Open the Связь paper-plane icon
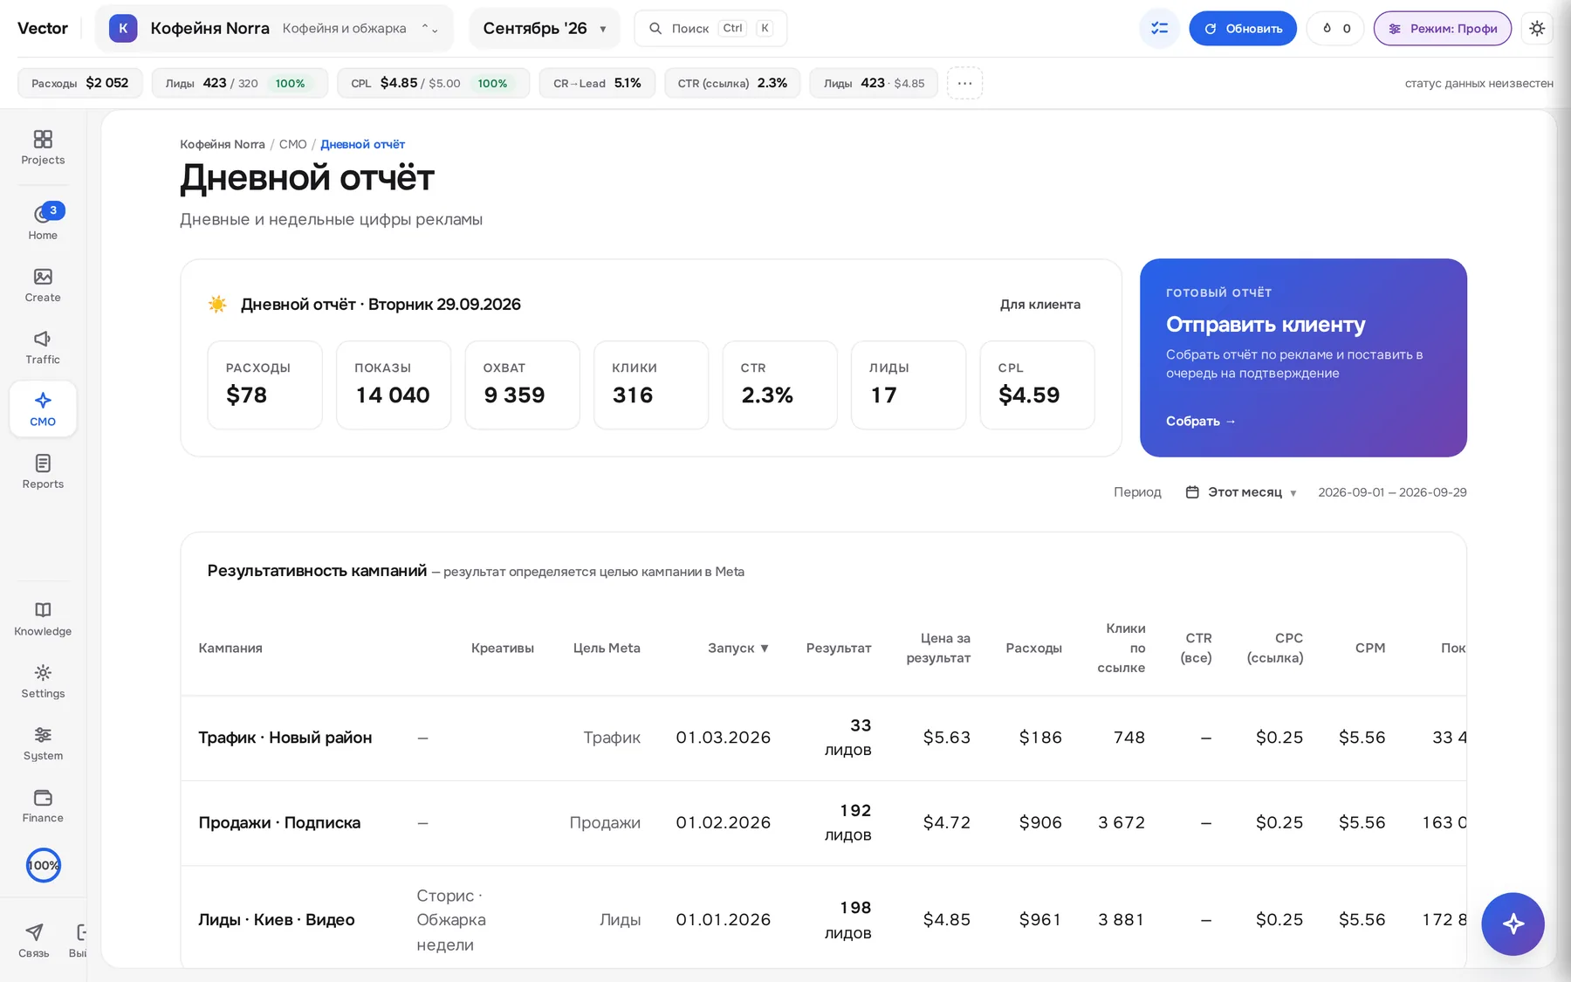The height and width of the screenshot is (982, 1571). [34, 940]
